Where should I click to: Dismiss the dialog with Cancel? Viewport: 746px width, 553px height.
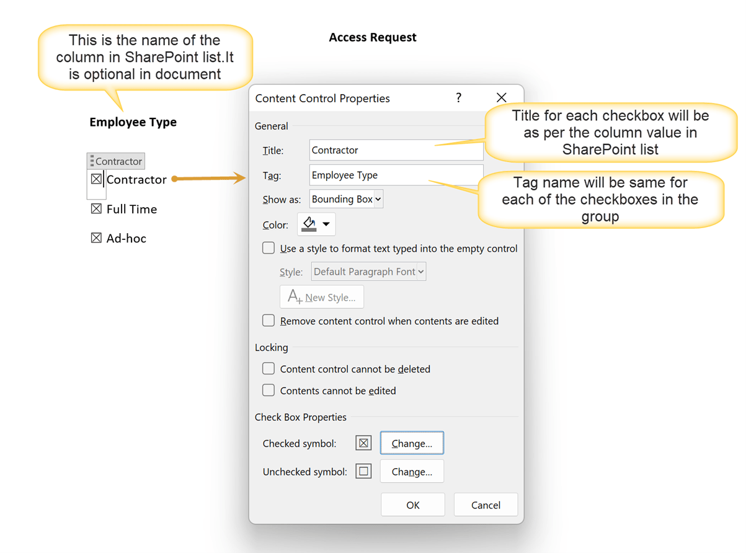(486, 504)
